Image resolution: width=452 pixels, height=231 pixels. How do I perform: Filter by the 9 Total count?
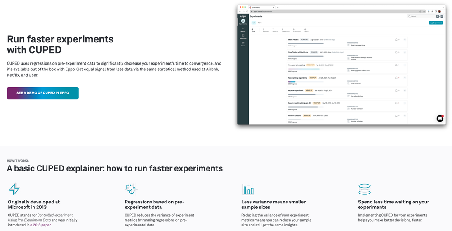point(253,30)
